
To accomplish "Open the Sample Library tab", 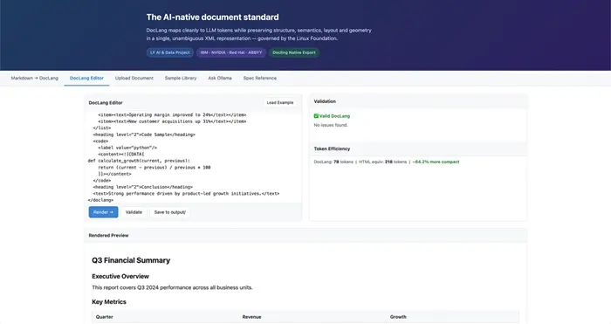I will [181, 78].
